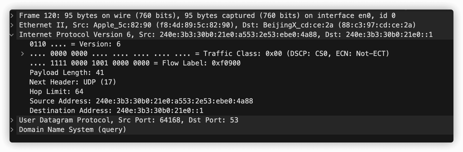Expand the Ethernet II section arrow
The image size is (463, 152).
point(12,25)
